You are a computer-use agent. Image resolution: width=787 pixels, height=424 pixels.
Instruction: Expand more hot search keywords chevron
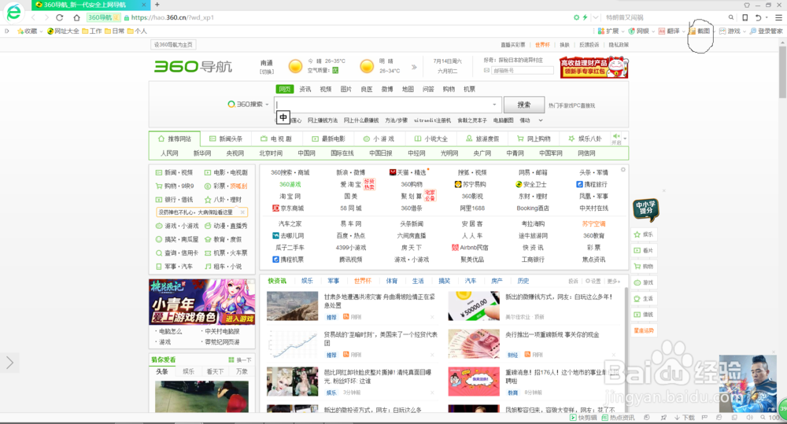(541, 120)
